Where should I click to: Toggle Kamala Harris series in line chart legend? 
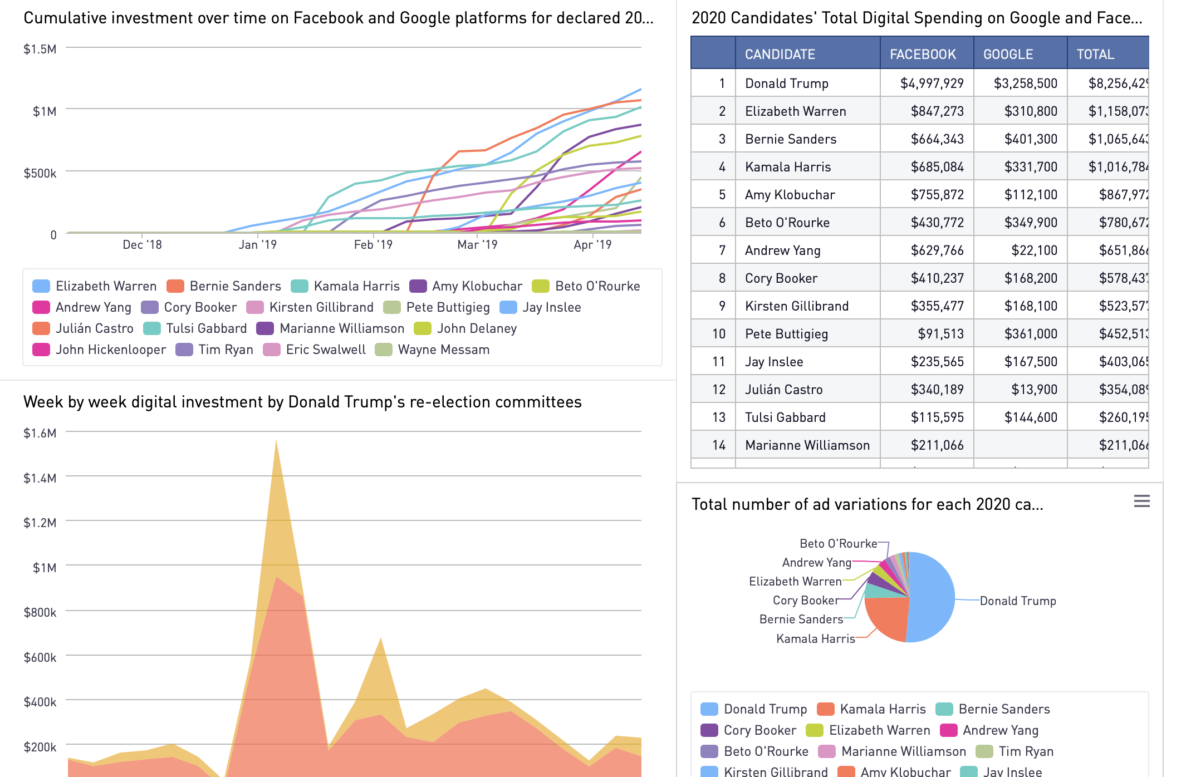(x=345, y=286)
